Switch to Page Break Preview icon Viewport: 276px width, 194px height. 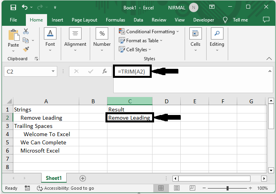coord(192,188)
